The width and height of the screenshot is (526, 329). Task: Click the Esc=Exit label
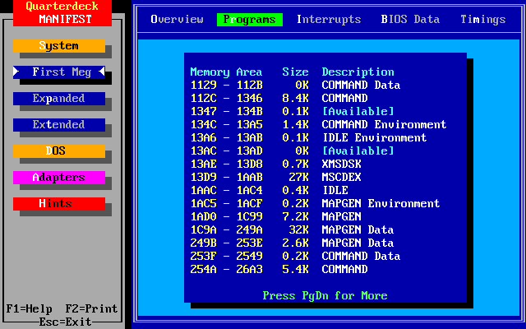(66, 322)
